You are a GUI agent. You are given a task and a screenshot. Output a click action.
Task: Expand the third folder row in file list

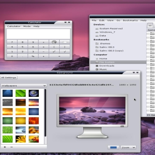tap(148, 41)
